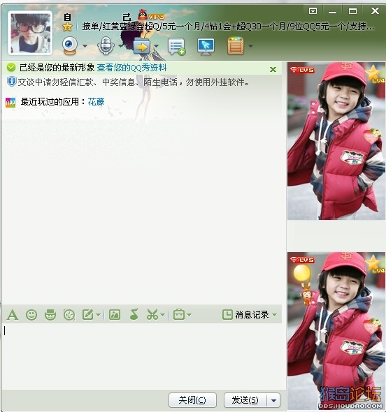The height and width of the screenshot is (412, 386).
Task: Send a window shake nudge
Action: tap(69, 315)
